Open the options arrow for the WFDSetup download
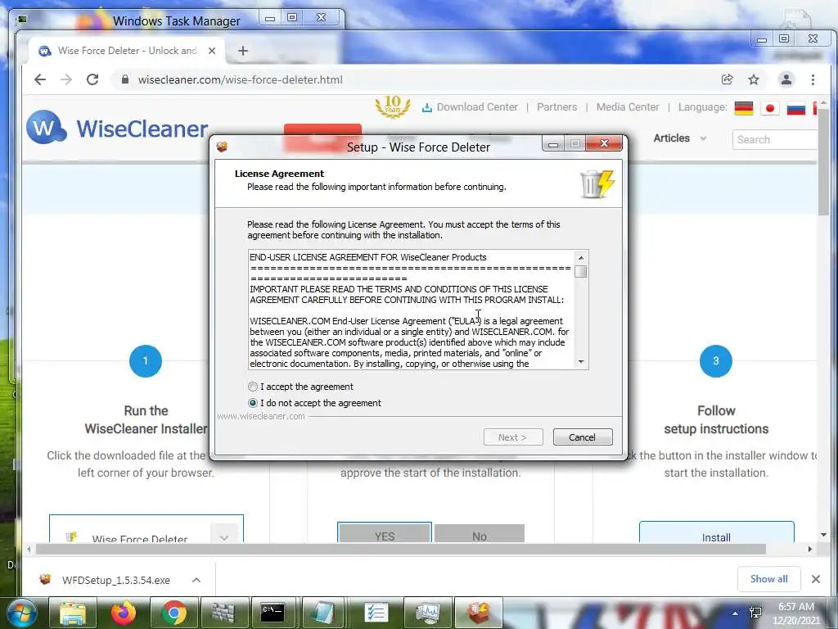Image resolution: width=838 pixels, height=629 pixels. pos(196,580)
